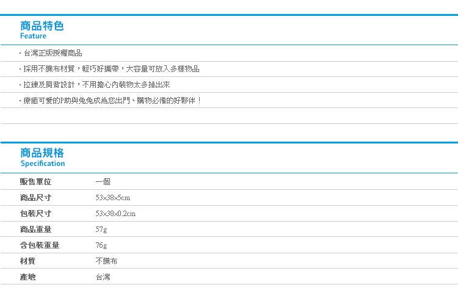Click the 台灣 origin value
Viewport: 458px width, 293px height.
pos(103,277)
